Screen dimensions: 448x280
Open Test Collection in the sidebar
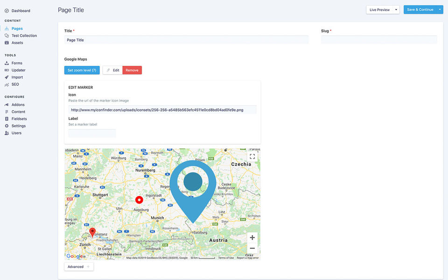pyautogui.click(x=24, y=36)
